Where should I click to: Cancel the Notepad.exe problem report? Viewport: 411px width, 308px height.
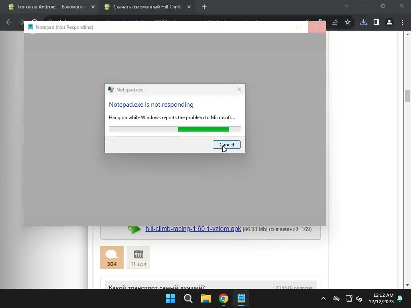point(226,144)
